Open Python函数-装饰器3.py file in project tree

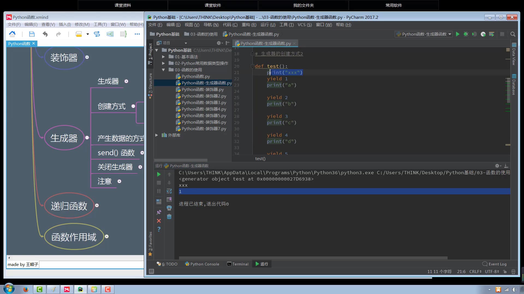[204, 103]
